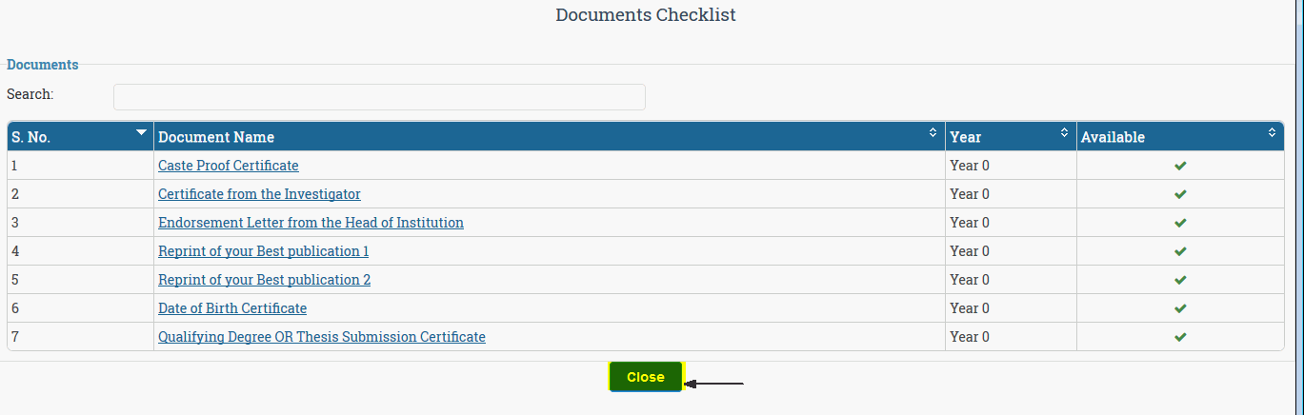Viewport: 1304px width, 415px height.
Task: Open Endorsement Letter from the Head of Institution
Action: click(x=311, y=223)
